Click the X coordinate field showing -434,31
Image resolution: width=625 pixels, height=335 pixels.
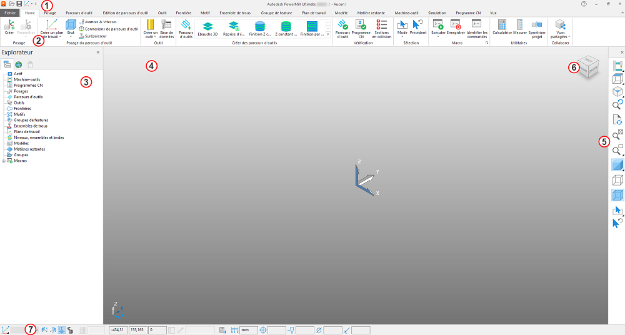coord(118,330)
